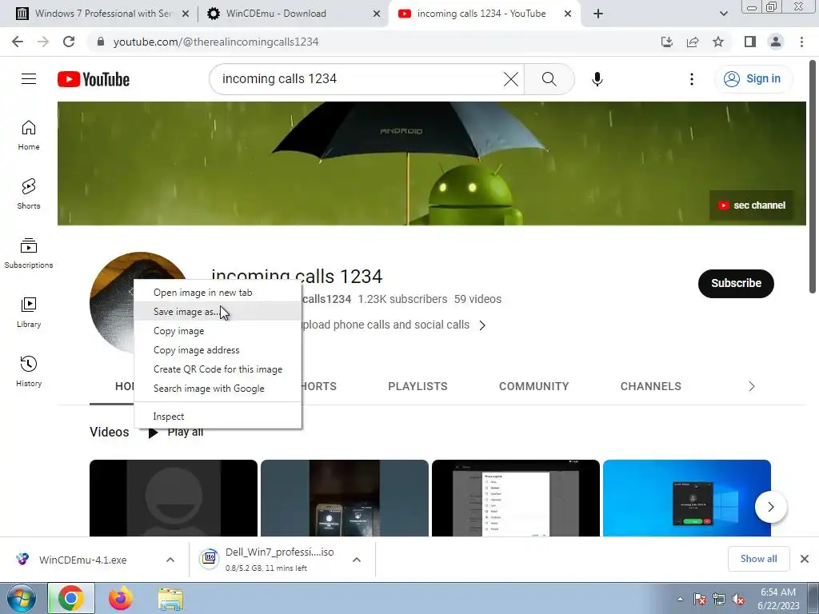The width and height of the screenshot is (819, 614).
Task: Expand Dell_Win7 iso download options
Action: 357,560
